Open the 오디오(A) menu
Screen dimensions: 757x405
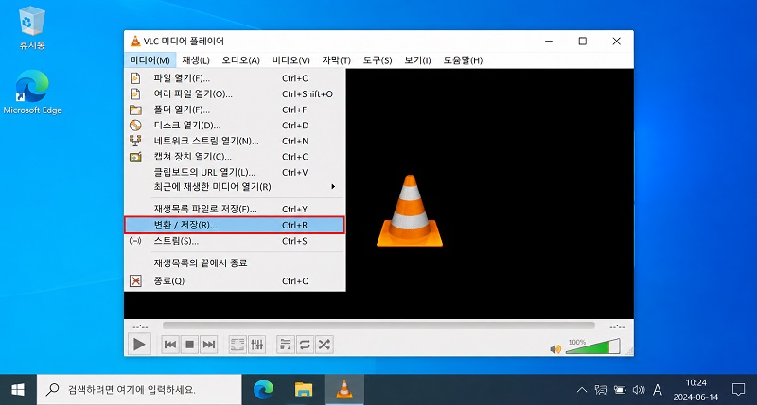240,60
